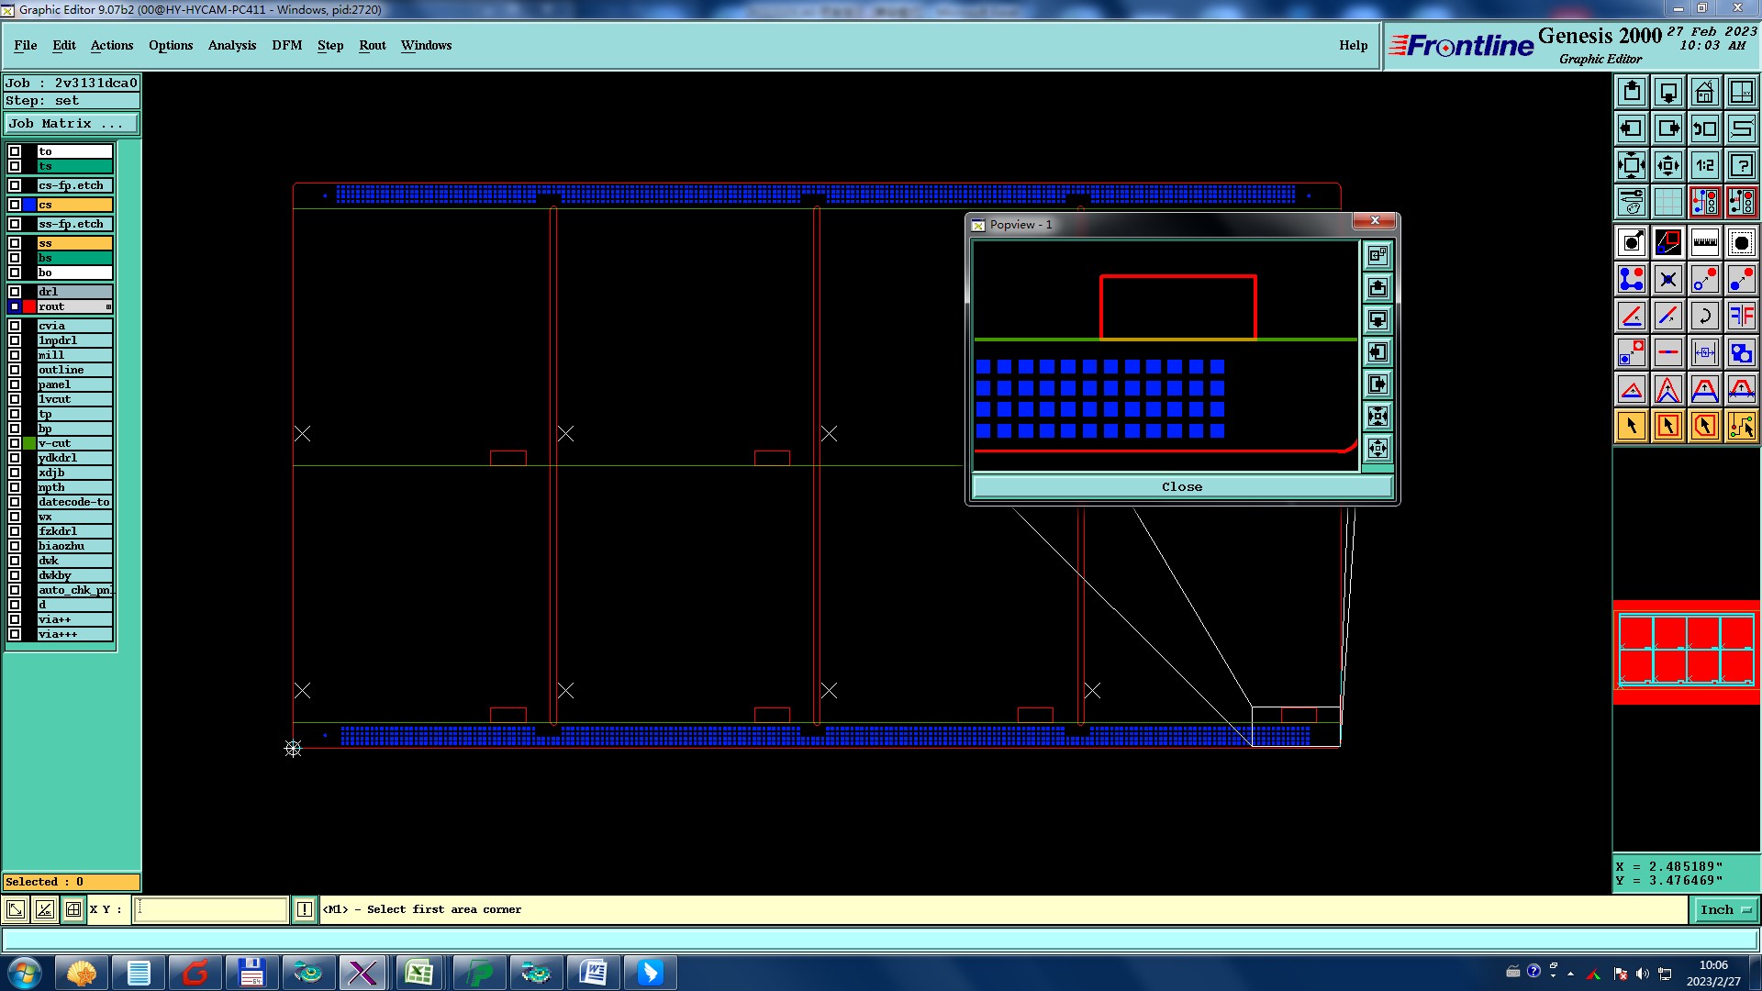Viewport: 1762px width, 991px height.
Task: Open the DFM menu
Action: [x=286, y=45]
